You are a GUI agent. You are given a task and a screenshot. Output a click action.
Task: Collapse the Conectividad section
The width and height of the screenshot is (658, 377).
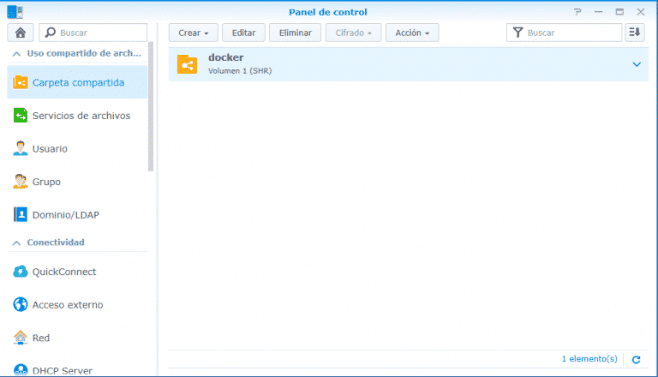point(15,242)
